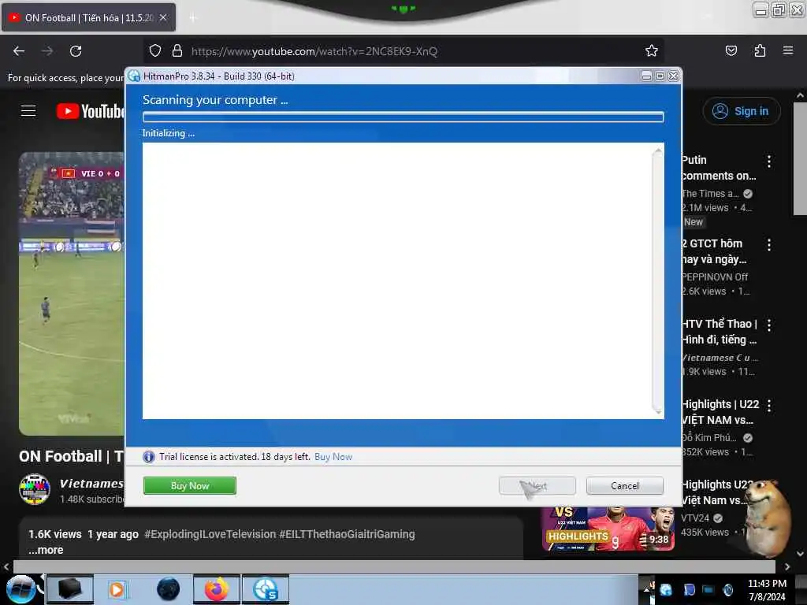Click the vertical scrollbar down arrow
Viewport: 807px width, 605px height.
801,554
